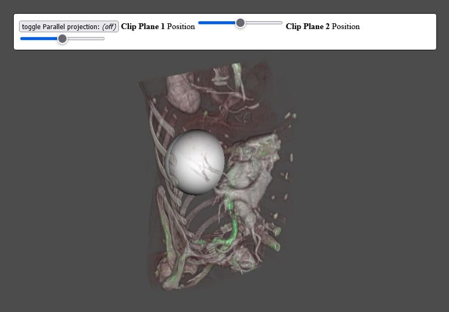Click the blue filled portion of Clip Plane 2 slider
449x312 pixels.
coord(40,38)
